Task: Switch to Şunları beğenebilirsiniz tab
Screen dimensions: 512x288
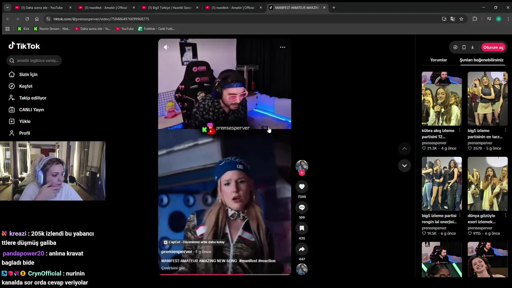Action: pos(482,60)
